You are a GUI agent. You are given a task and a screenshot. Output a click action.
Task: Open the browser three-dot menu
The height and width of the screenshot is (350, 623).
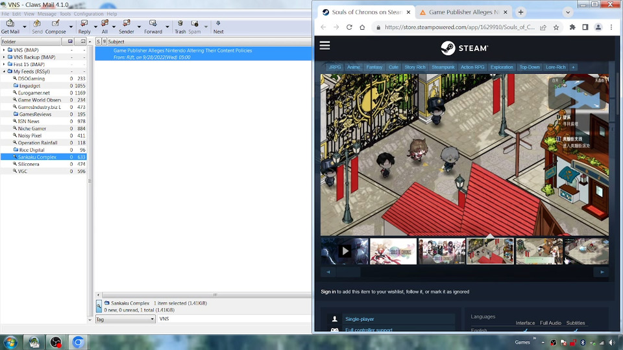click(611, 27)
